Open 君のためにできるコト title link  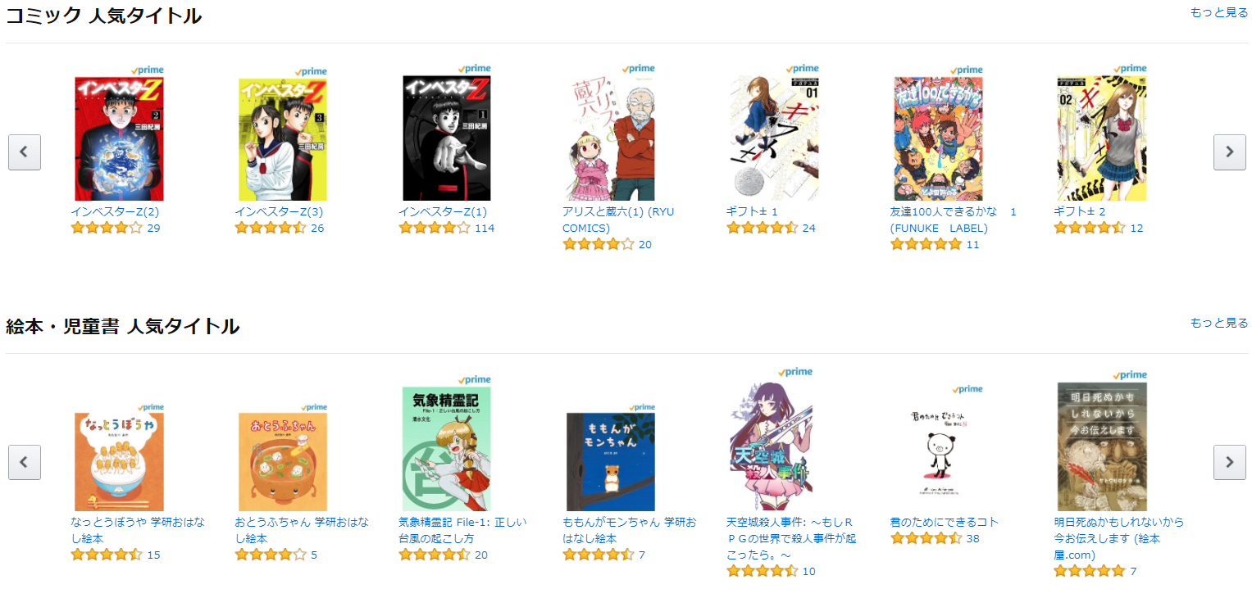pyautogui.click(x=945, y=522)
